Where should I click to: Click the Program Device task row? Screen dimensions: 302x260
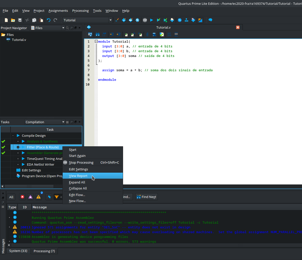pos(39,176)
